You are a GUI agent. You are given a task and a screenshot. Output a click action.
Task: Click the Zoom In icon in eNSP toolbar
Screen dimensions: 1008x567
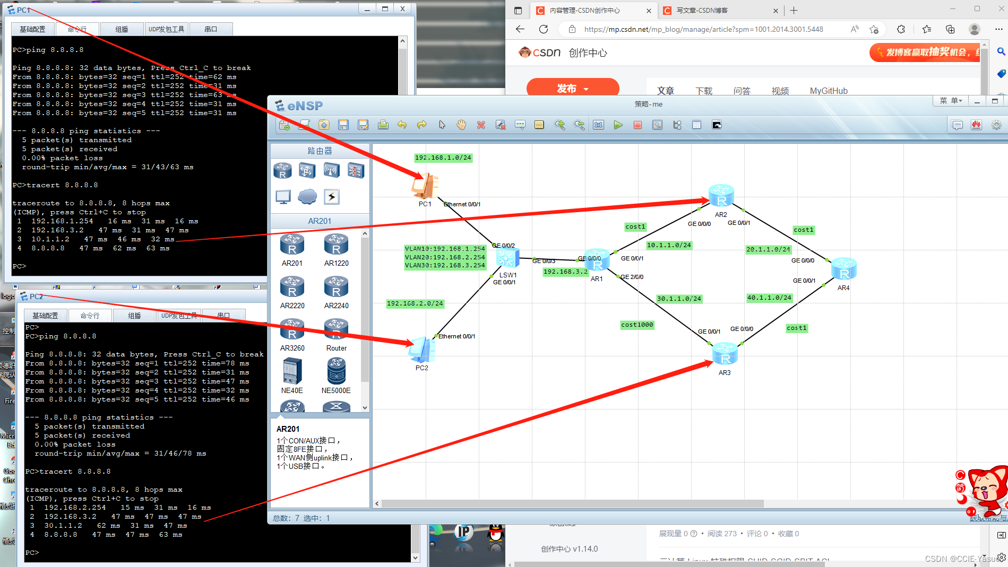point(559,125)
